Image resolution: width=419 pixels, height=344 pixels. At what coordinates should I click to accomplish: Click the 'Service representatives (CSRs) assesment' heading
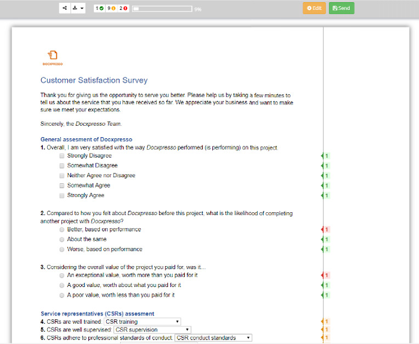(x=97, y=313)
